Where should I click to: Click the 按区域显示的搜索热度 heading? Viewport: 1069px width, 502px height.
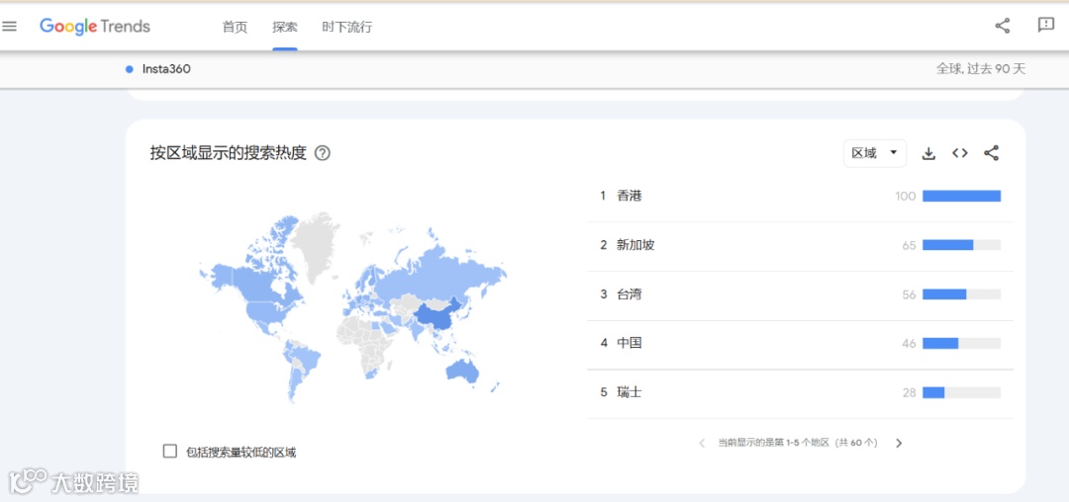coord(229,153)
